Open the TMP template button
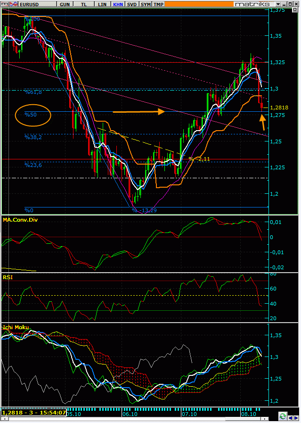Viewport: 301px width, 423px height. [x=159, y=4]
